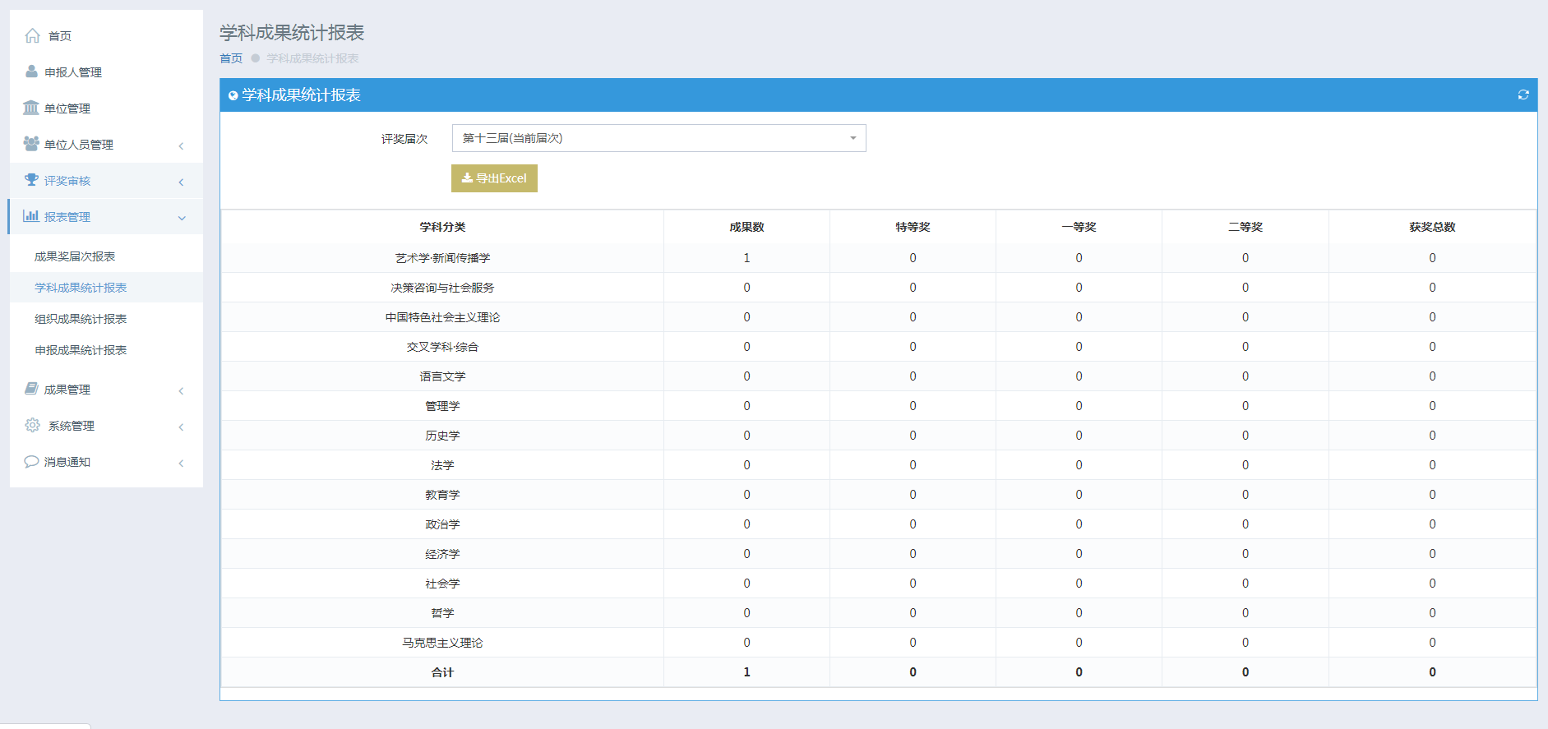This screenshot has width=1548, height=729.
Task: Expand the 成果管理 chevron
Action: tap(181, 390)
